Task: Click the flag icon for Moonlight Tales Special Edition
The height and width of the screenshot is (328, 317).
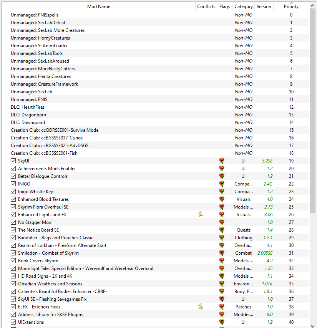Action: [x=222, y=268]
